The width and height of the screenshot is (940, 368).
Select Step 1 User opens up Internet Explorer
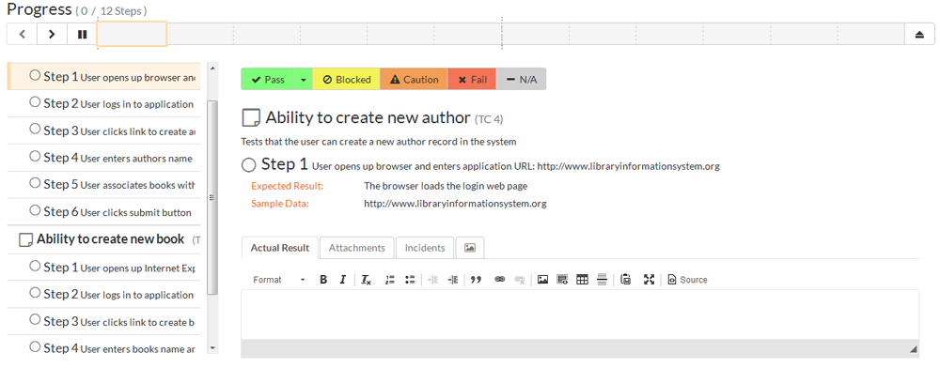coord(104,268)
